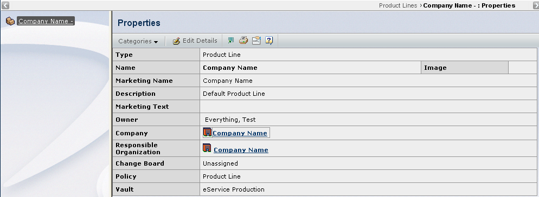Select the Company Name - tree item
This screenshot has height=197, width=539.
(x=46, y=21)
